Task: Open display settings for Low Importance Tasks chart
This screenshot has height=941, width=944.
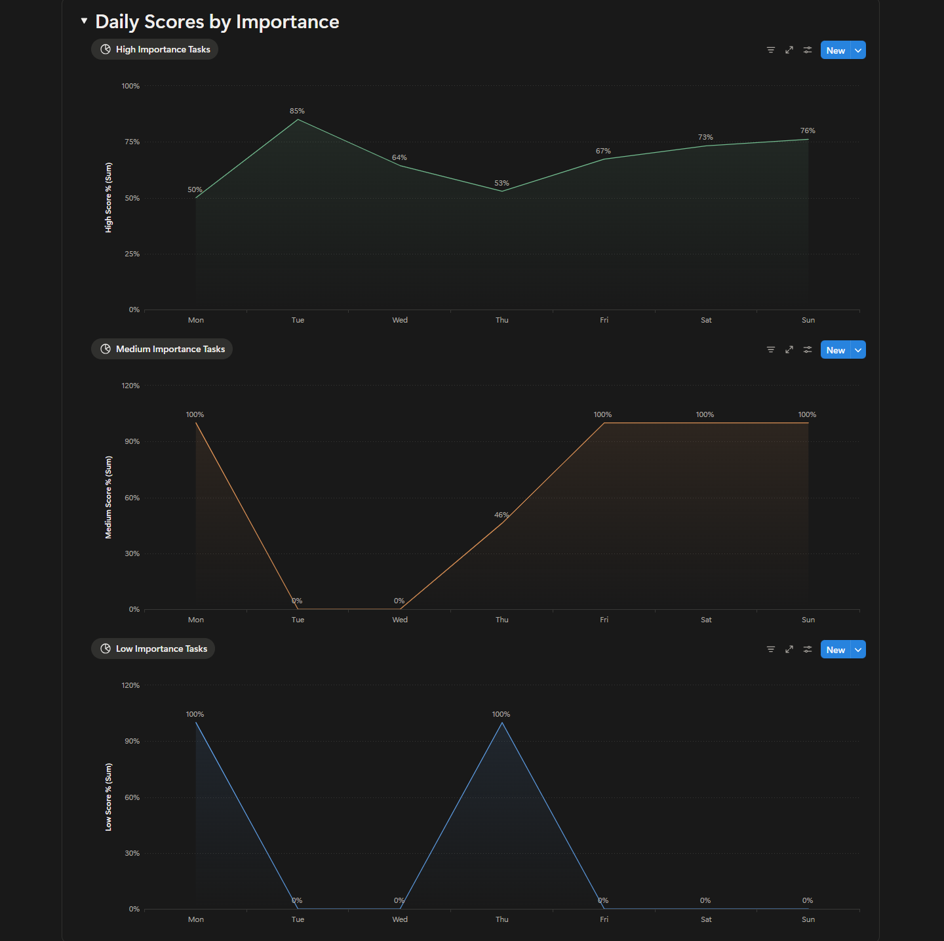Action: coord(808,649)
